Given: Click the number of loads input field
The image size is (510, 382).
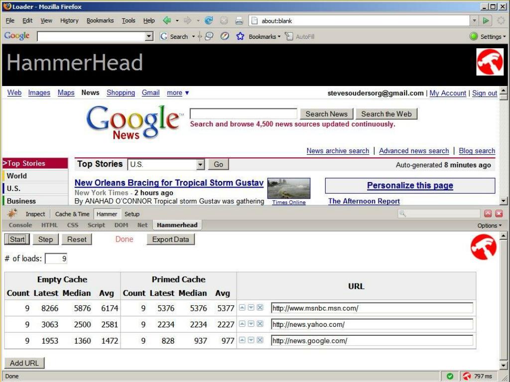Looking at the screenshot, I should tap(56, 259).
